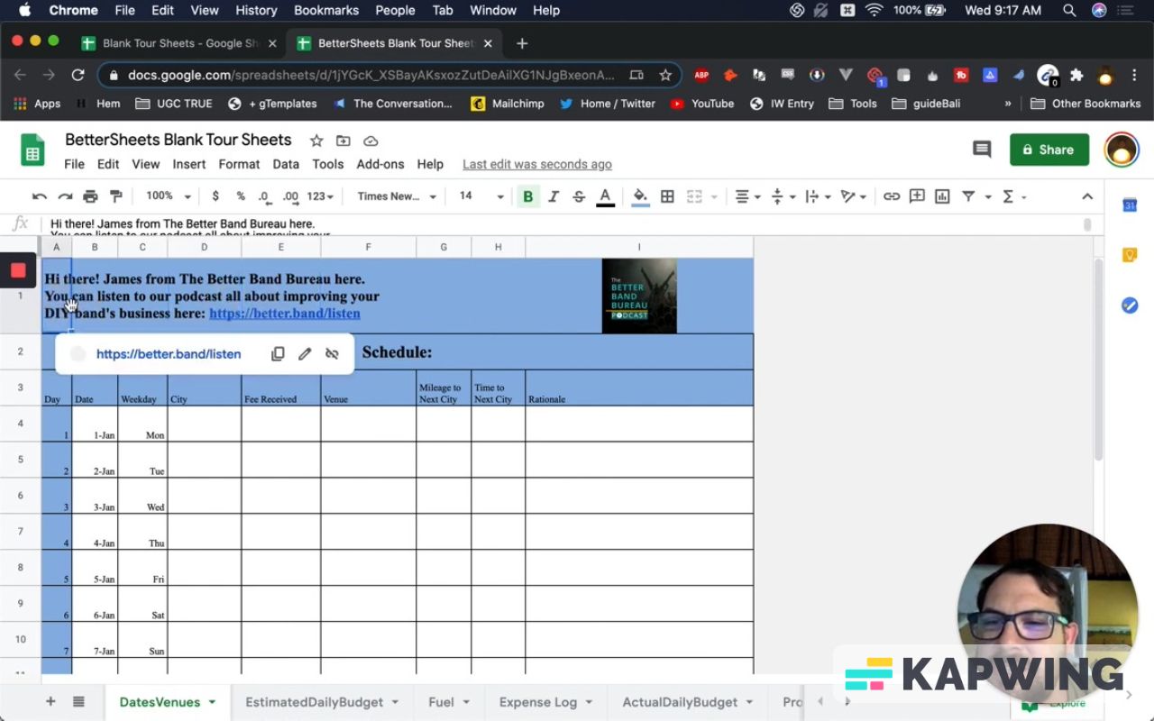Open the Data menu in Sheets
This screenshot has width=1154, height=721.
point(286,164)
